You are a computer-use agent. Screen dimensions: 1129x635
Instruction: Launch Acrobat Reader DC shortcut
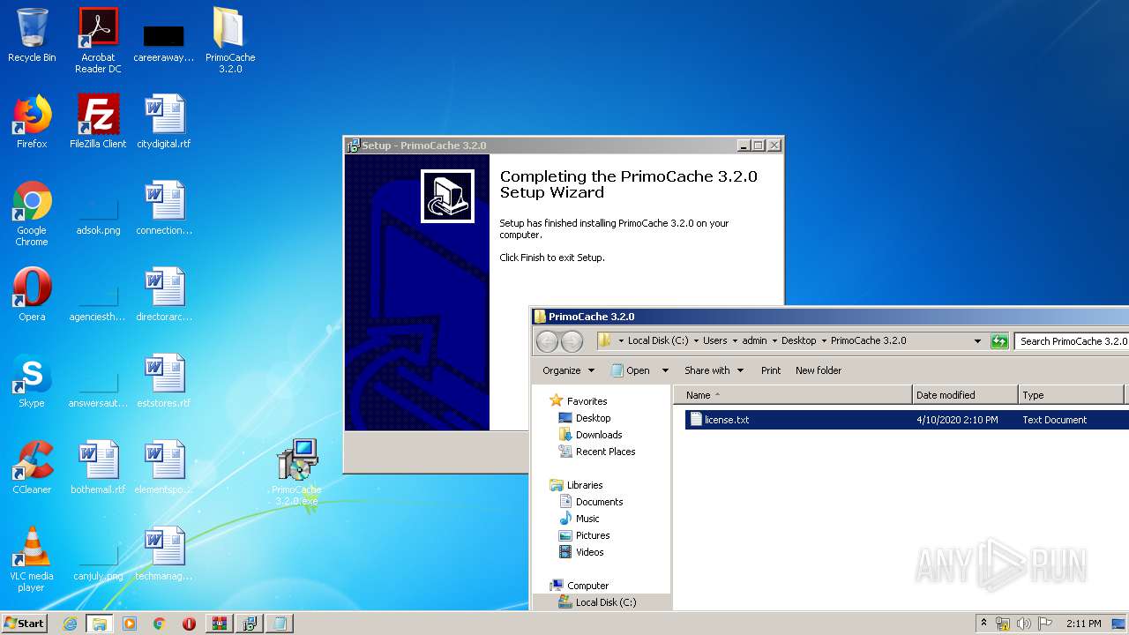pyautogui.click(x=98, y=41)
